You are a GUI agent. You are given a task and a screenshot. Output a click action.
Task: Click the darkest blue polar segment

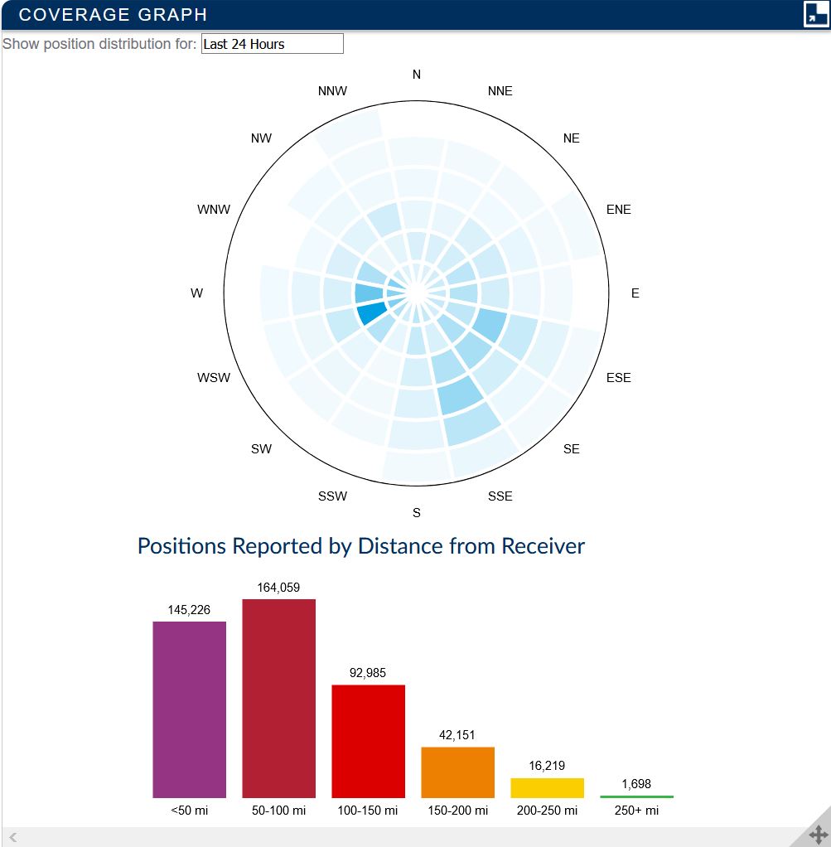click(373, 312)
